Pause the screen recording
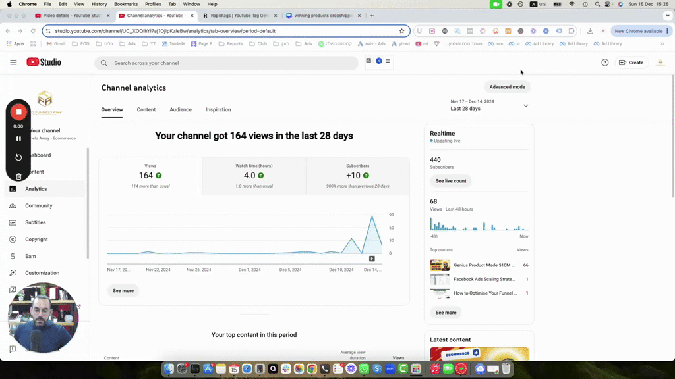The width and height of the screenshot is (675, 379). (18, 139)
